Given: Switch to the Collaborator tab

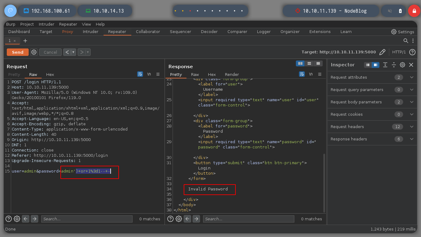Looking at the screenshot, I should pos(148,31).
